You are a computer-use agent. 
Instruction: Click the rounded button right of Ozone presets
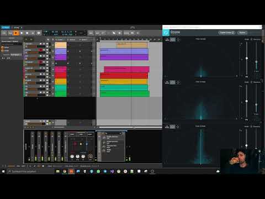242,33
